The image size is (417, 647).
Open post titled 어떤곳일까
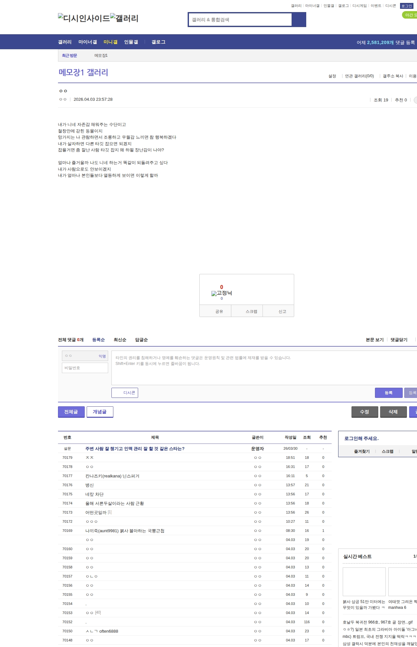(x=96, y=513)
